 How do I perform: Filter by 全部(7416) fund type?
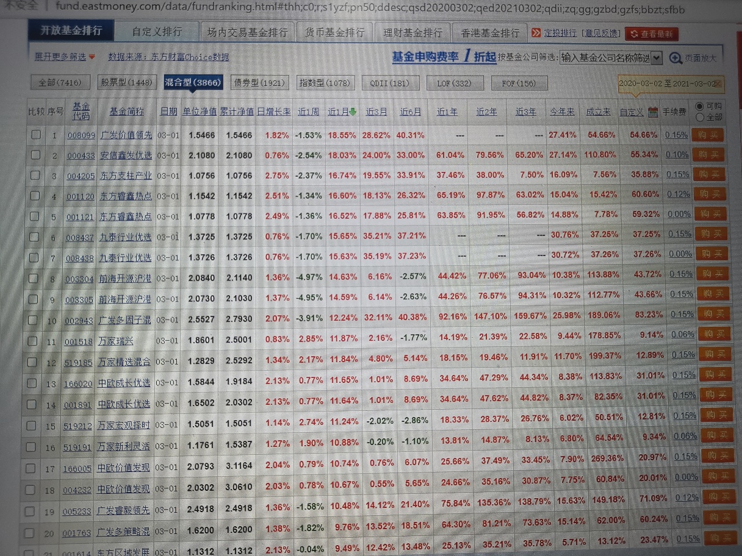click(x=60, y=82)
